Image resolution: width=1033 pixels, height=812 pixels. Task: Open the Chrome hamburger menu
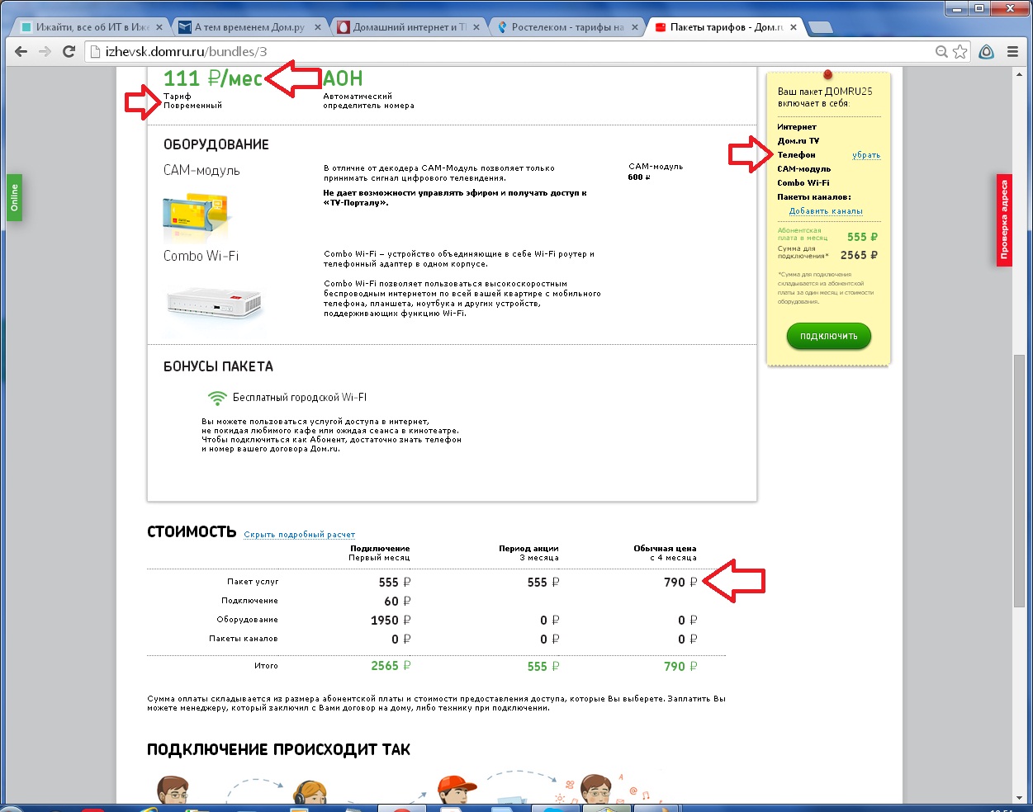tap(1013, 51)
